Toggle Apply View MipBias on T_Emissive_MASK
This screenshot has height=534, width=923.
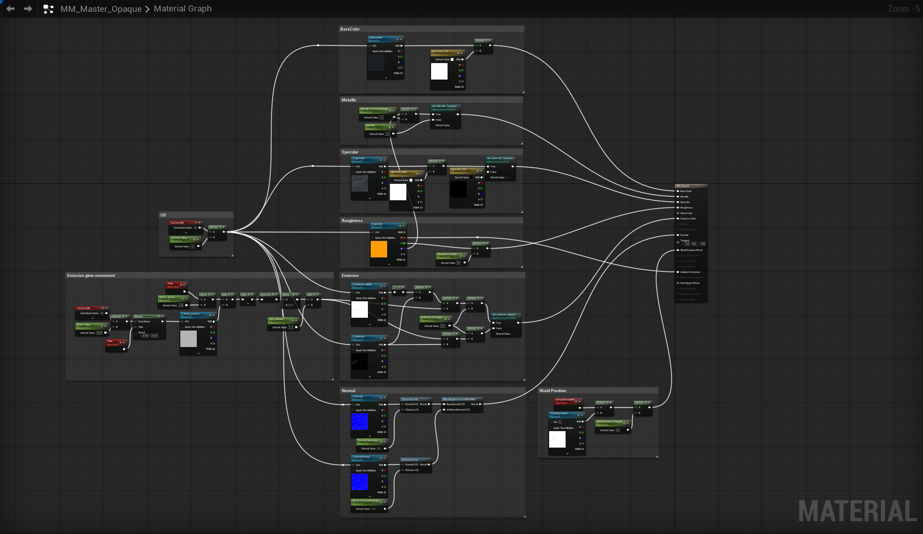point(354,298)
